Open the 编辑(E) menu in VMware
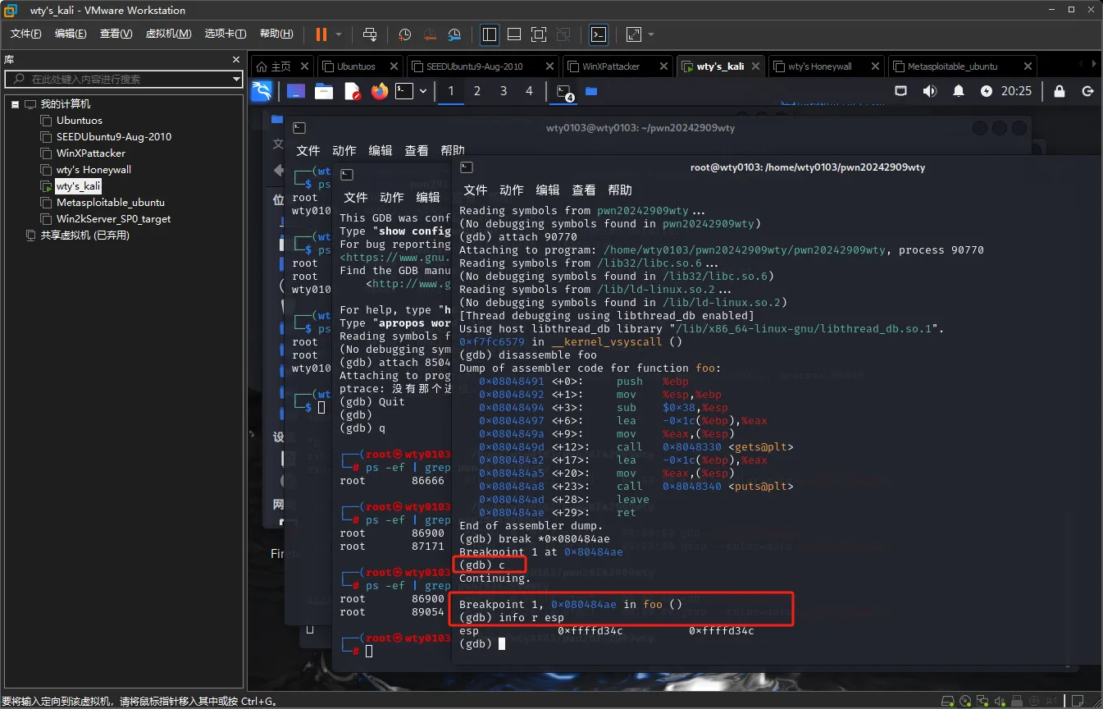This screenshot has width=1103, height=709. pyautogui.click(x=71, y=34)
